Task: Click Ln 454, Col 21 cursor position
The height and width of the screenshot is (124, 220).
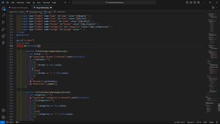Action: [x=179, y=122]
